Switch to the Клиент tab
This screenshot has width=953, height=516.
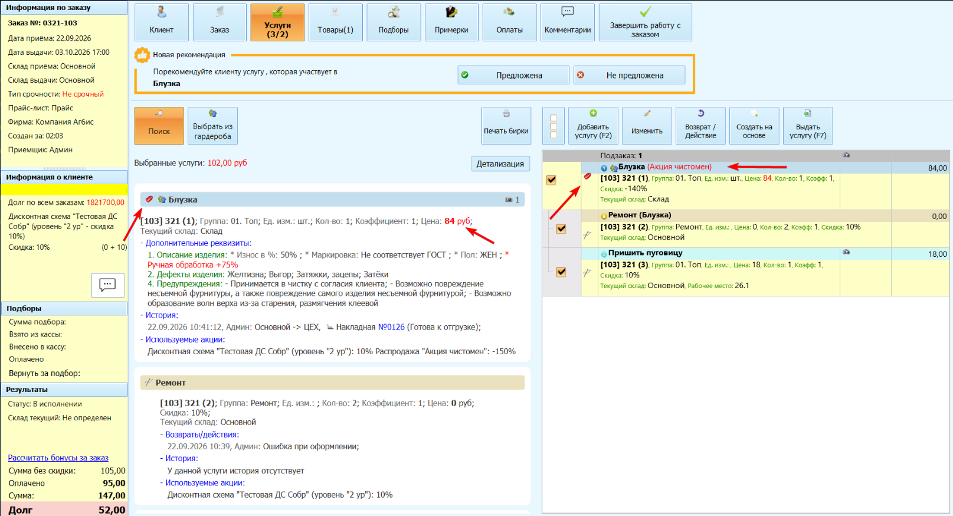[x=162, y=22]
